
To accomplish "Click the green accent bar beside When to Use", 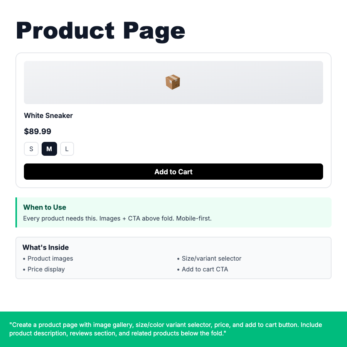I will (x=16, y=212).
